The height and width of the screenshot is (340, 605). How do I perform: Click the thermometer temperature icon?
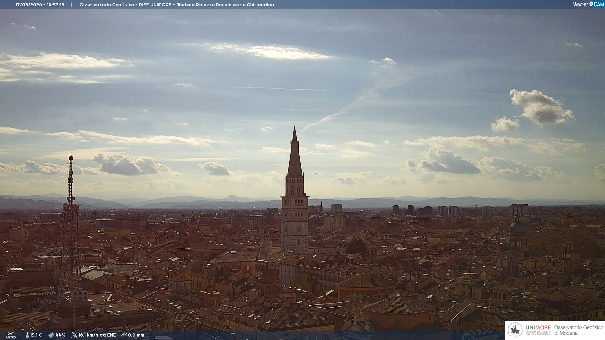tap(27, 335)
